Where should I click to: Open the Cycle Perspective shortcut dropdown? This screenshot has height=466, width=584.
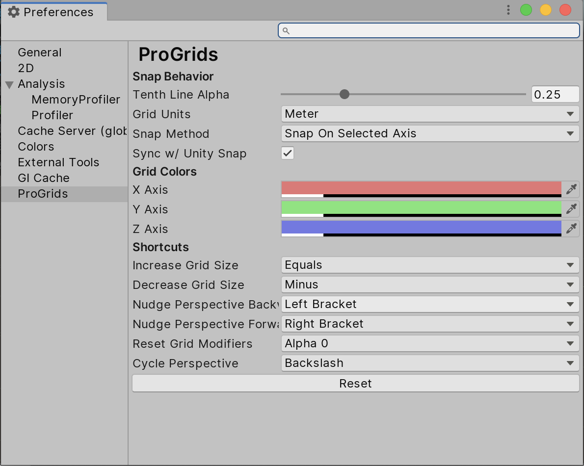430,363
